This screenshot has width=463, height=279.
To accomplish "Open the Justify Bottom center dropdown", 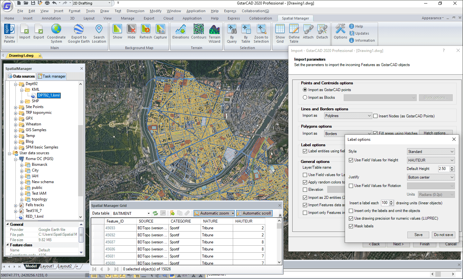I will pos(431,177).
